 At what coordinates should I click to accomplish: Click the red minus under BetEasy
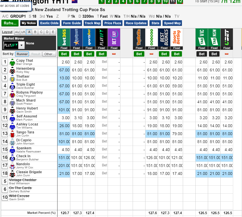pos(114,54)
